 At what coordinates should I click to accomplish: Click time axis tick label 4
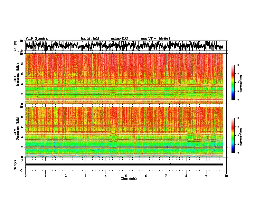pos(106,176)
